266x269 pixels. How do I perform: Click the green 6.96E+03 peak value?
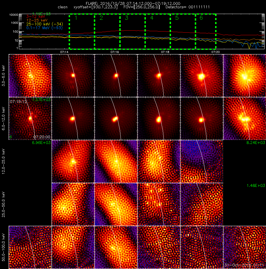click(x=41, y=143)
